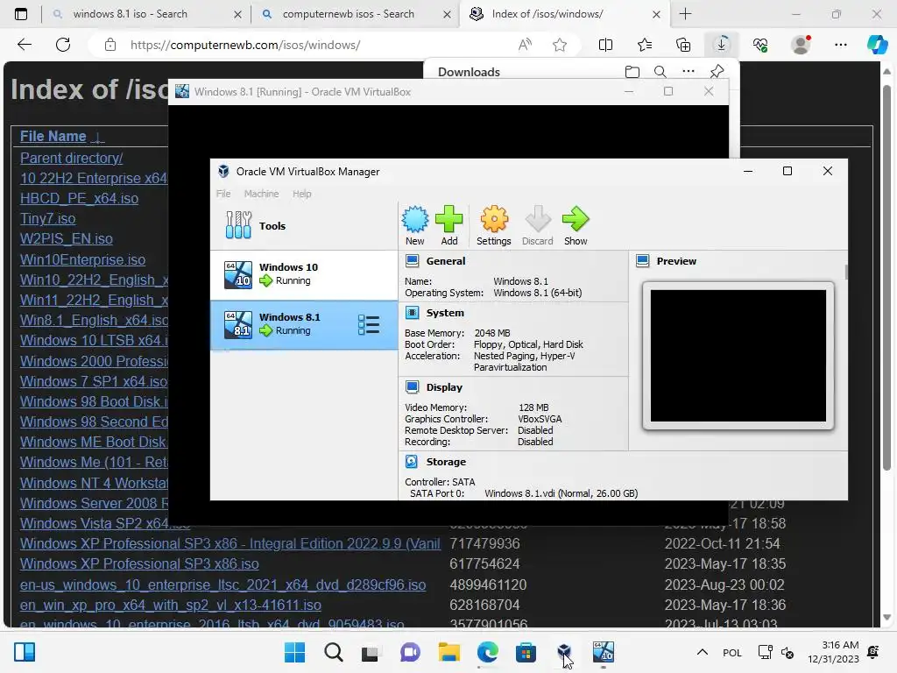Open downloads folder icon in Downloads panel
Screen dimensions: 897x673
632,72
